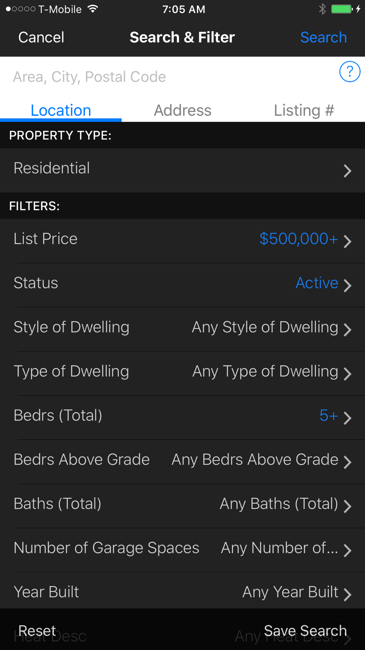Expand the List Price filter row
The height and width of the screenshot is (650, 365).
coord(182,239)
